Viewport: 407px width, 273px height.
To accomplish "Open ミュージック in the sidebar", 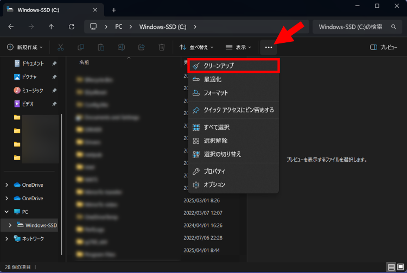I will click(29, 90).
